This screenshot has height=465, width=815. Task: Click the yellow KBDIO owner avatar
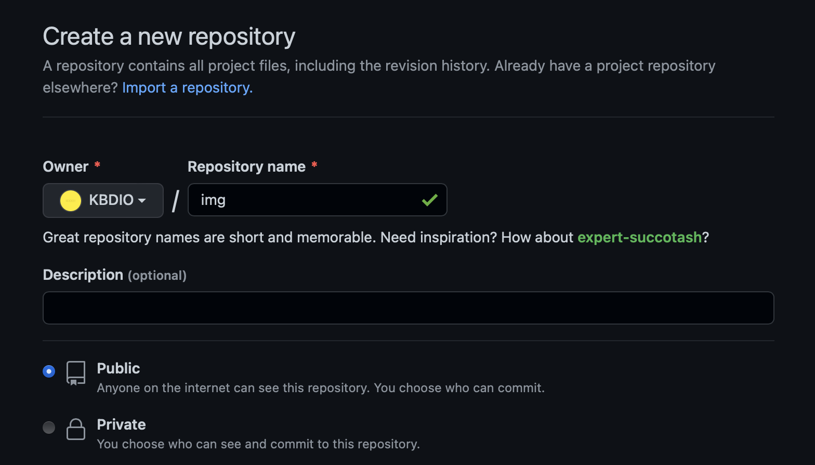click(71, 200)
